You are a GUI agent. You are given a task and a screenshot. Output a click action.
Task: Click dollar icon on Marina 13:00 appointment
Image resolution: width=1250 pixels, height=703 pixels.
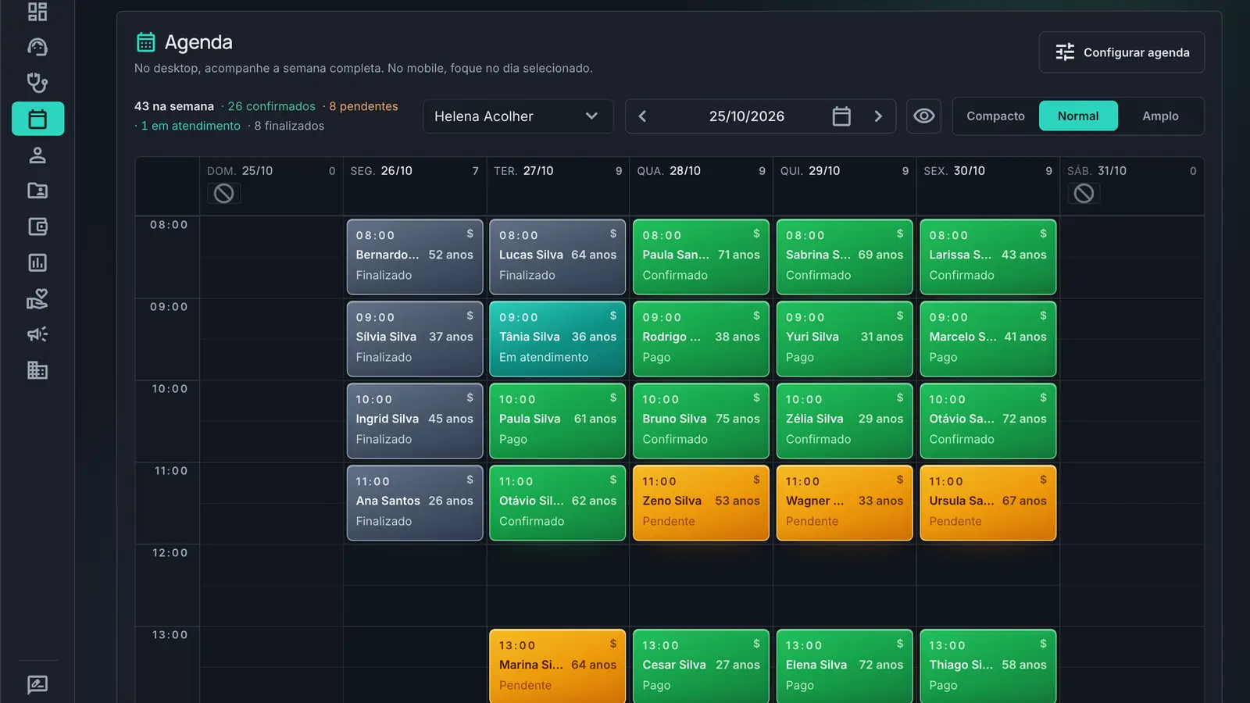(x=613, y=644)
